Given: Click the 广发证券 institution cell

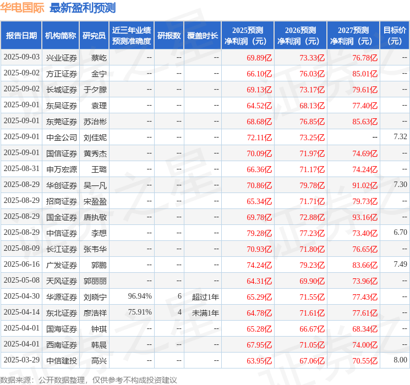Looking at the screenshot, I should pos(62,265).
